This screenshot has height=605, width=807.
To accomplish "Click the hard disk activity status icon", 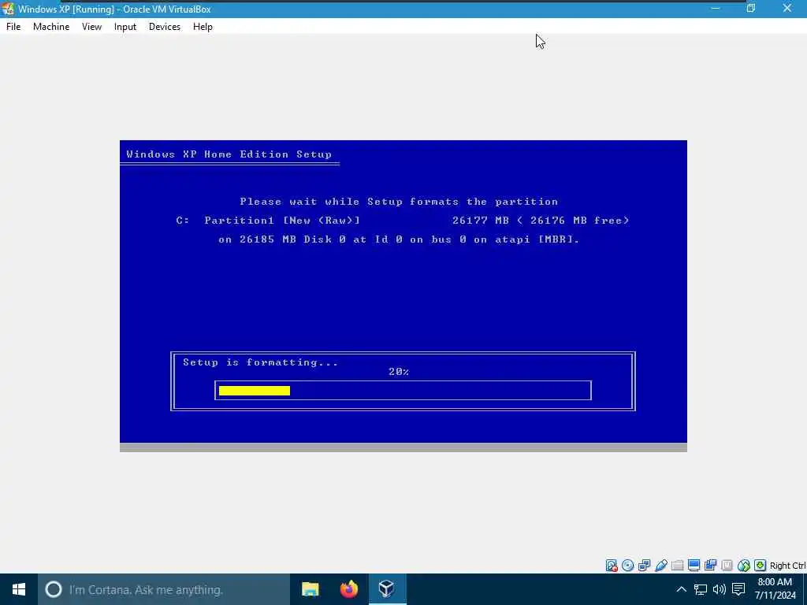I will click(612, 566).
